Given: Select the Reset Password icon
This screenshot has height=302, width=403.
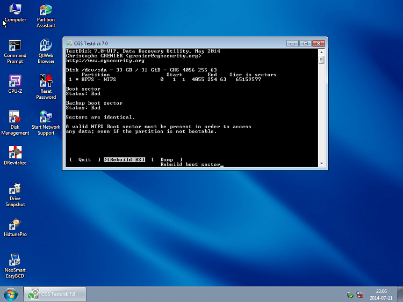Looking at the screenshot, I should click(46, 87).
